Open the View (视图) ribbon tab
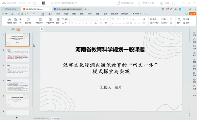 click(x=98, y=14)
